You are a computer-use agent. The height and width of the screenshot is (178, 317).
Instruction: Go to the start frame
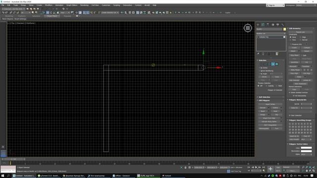(x=249, y=167)
